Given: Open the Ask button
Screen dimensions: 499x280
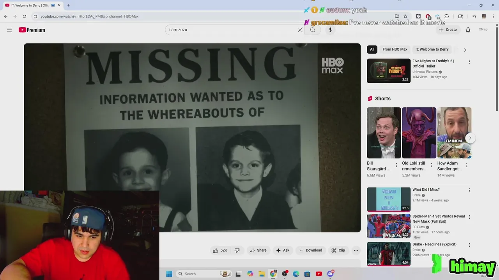Looking at the screenshot, I should [x=283, y=250].
